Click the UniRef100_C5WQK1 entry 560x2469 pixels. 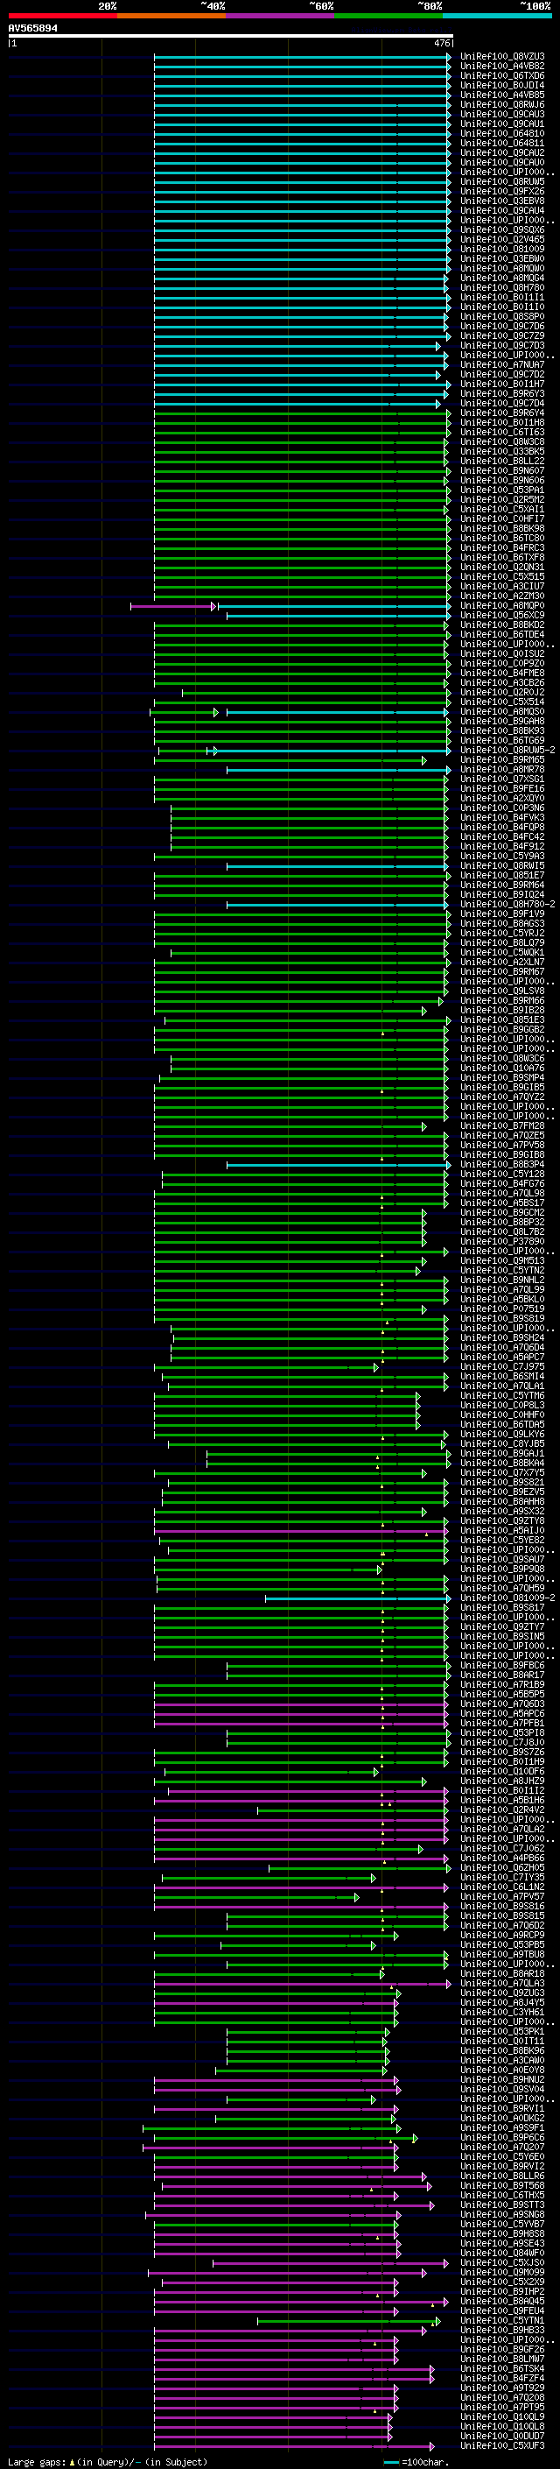(x=502, y=952)
